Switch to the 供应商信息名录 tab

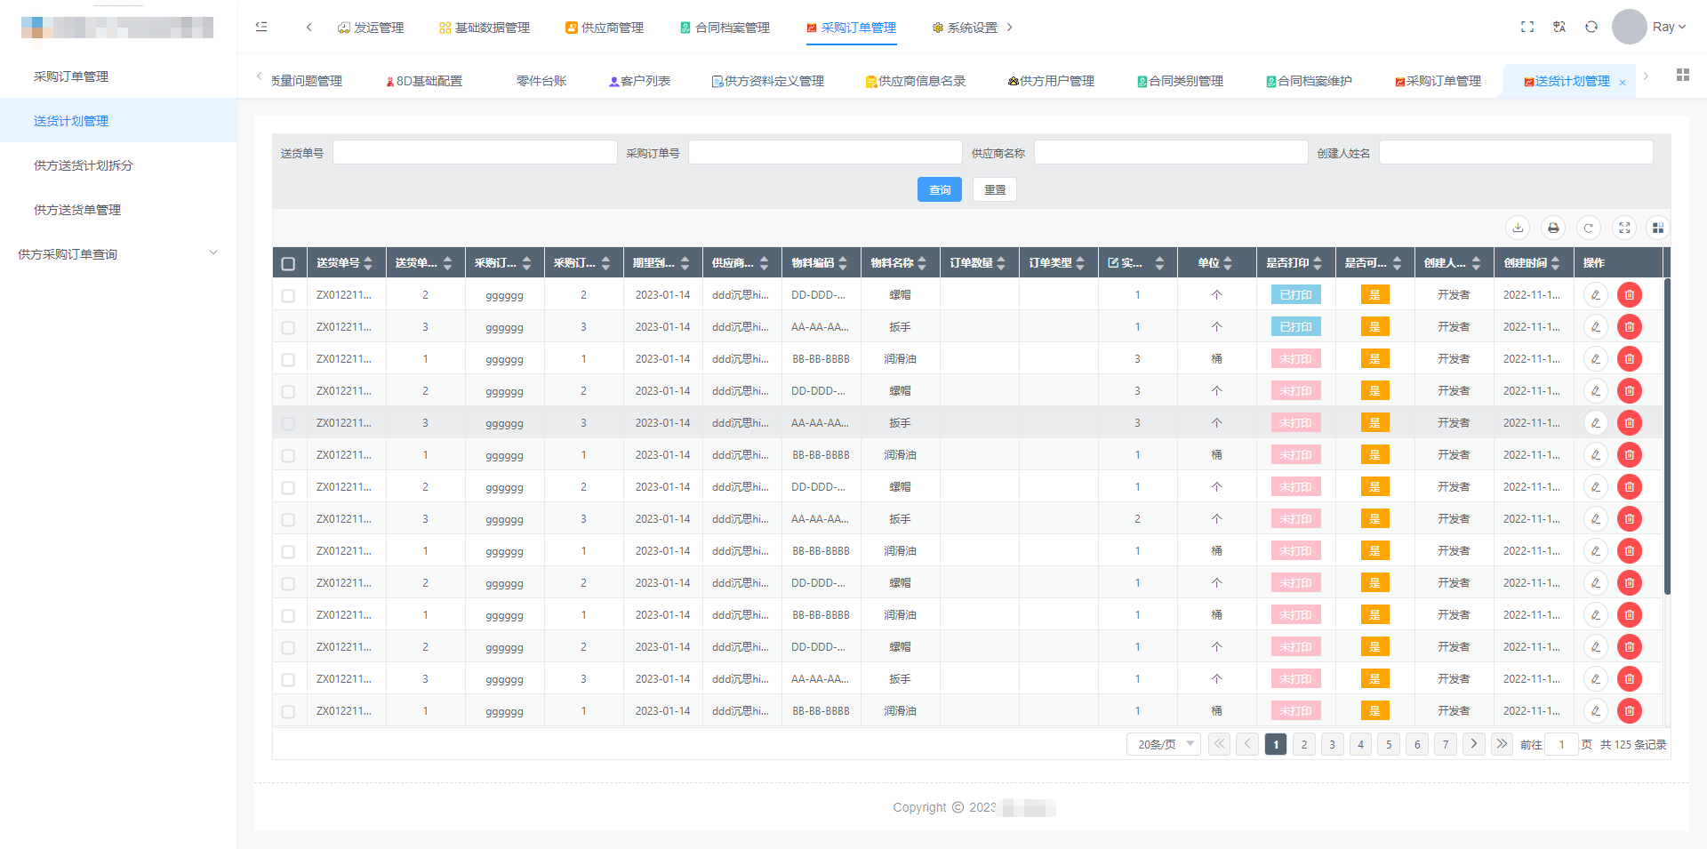pos(916,81)
